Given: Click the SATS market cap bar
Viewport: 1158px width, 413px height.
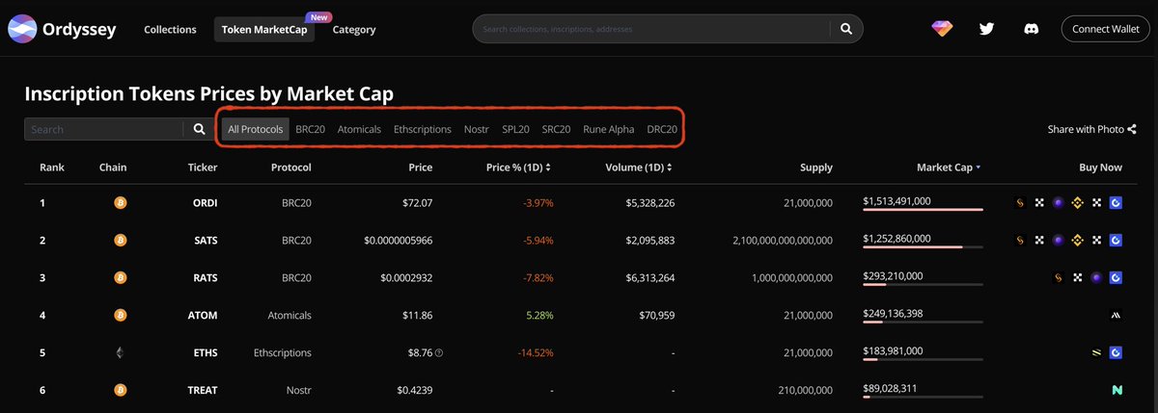Looking at the screenshot, I should (x=923, y=246).
